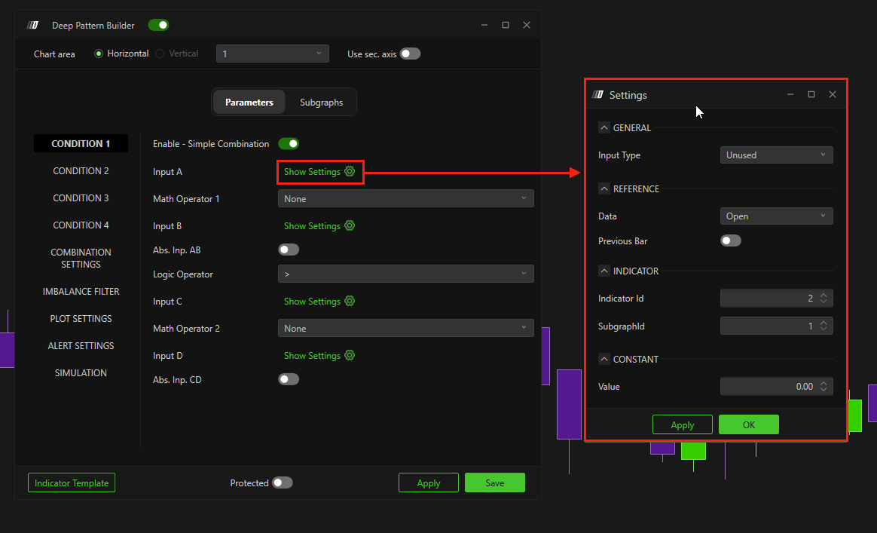Click the gear icon next to Input D
Image resolution: width=877 pixels, height=533 pixels.
point(350,356)
